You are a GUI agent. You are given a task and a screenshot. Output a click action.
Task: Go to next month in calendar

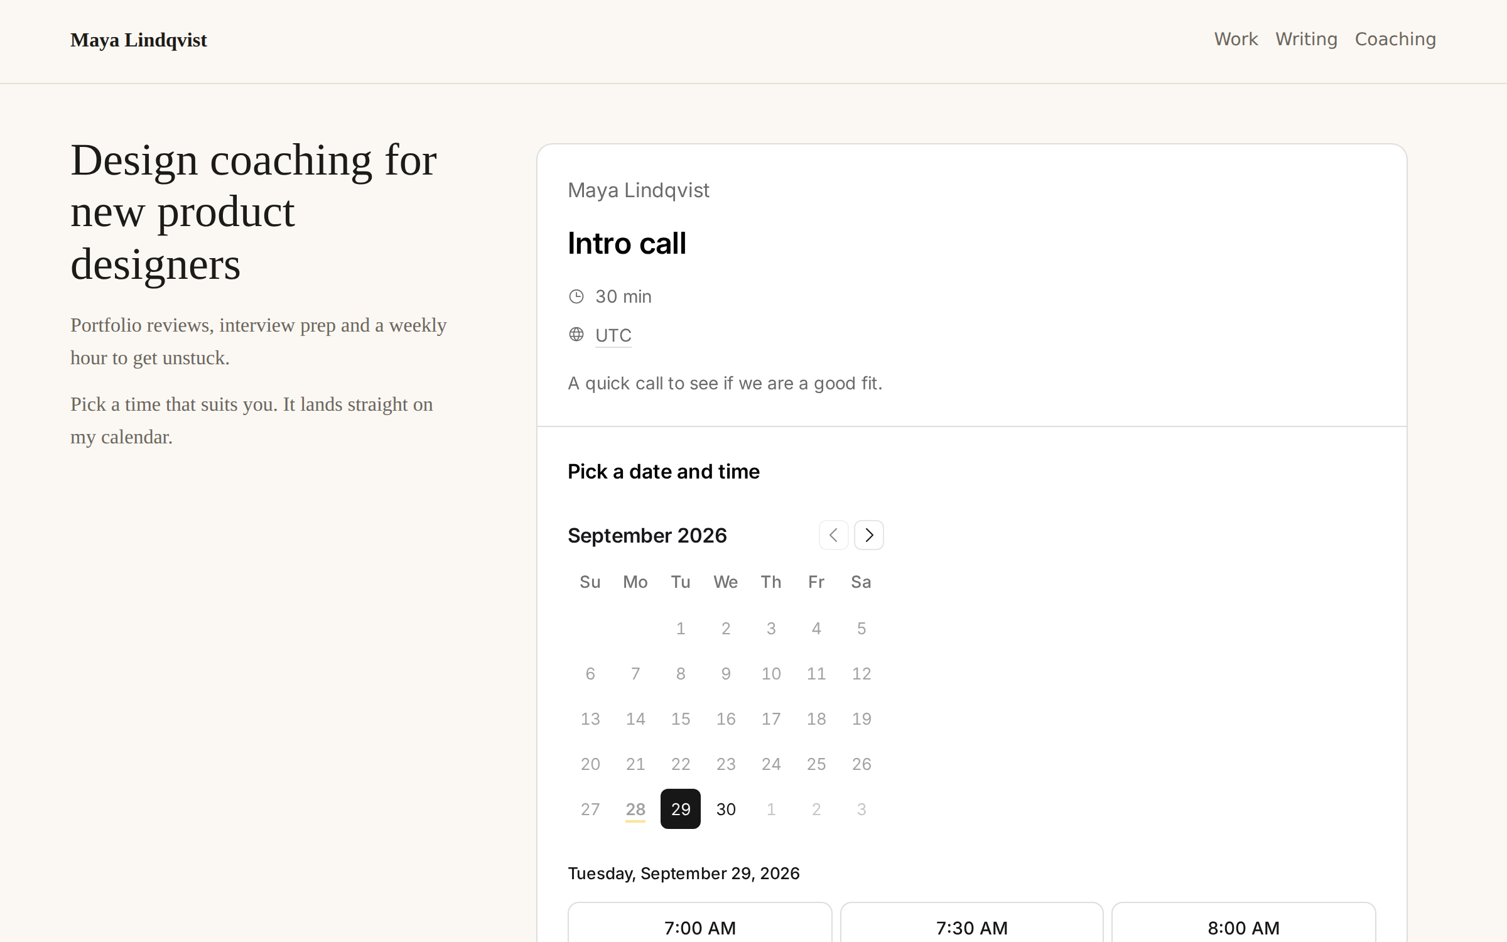[869, 535]
